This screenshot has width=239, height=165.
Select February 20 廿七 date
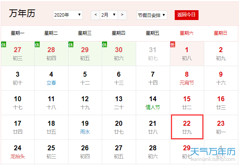point(119,127)
